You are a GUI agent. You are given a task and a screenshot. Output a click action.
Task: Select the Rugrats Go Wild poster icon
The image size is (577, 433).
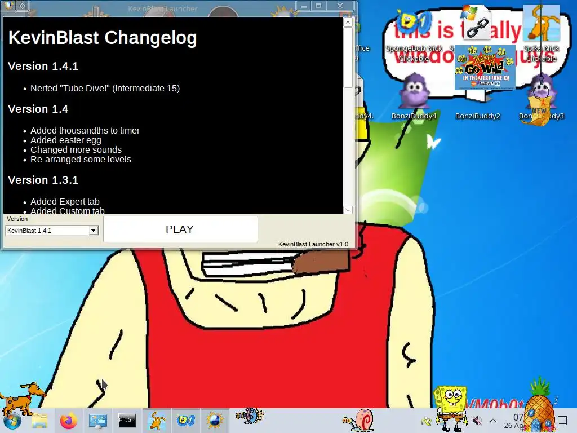click(485, 68)
